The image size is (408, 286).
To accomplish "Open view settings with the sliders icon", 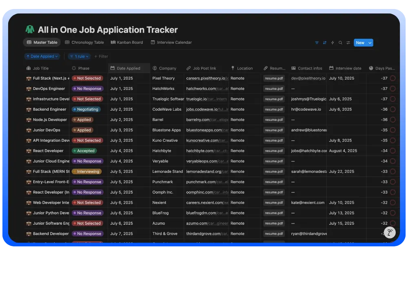I will click(348, 42).
